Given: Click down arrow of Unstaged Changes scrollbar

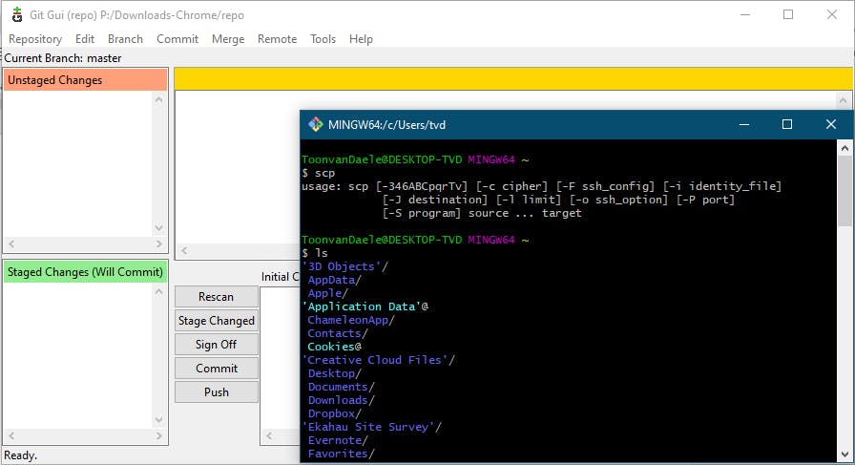Looking at the screenshot, I should pyautogui.click(x=158, y=228).
